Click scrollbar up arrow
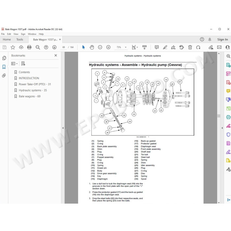The height and width of the screenshot is (231, 231). (219, 54)
